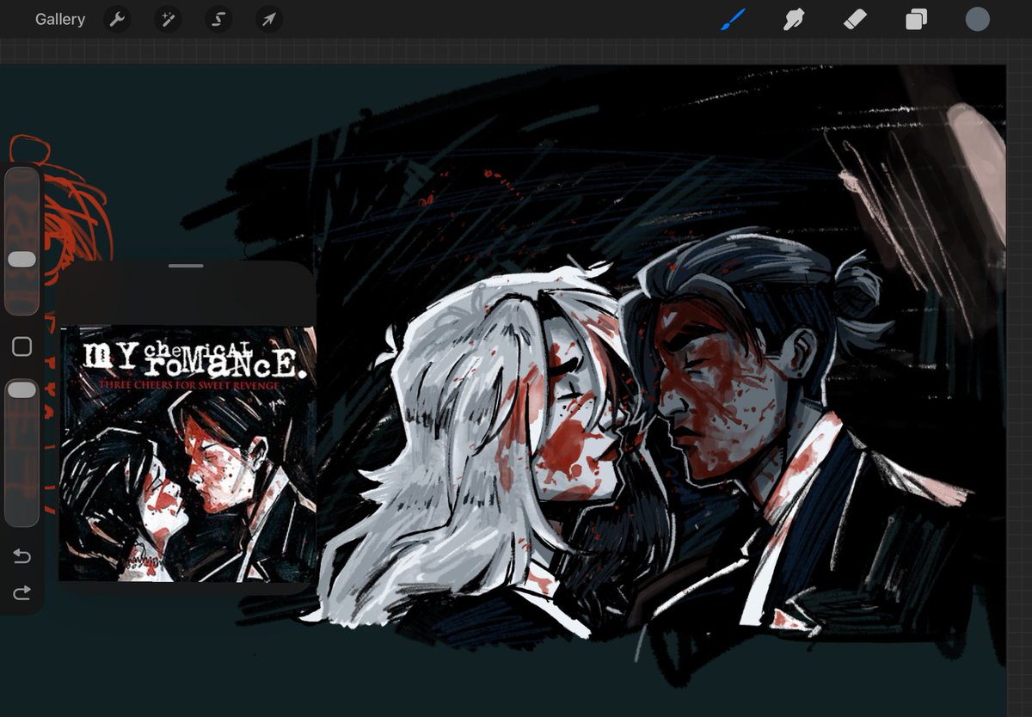This screenshot has width=1032, height=717.
Task: Open the Adjustments magic wand menu
Action: [x=167, y=19]
